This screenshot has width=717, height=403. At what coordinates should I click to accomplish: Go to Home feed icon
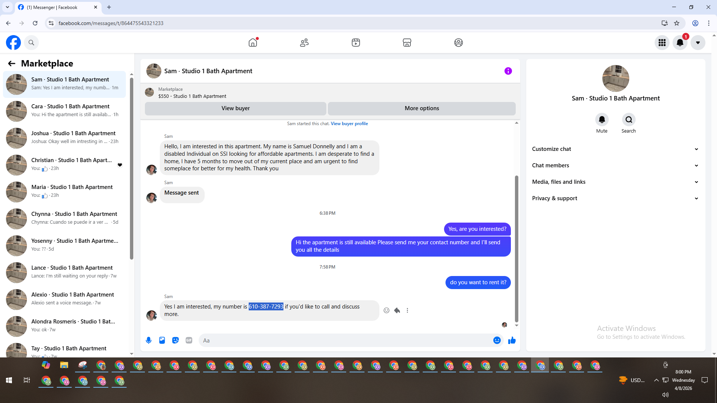(253, 43)
